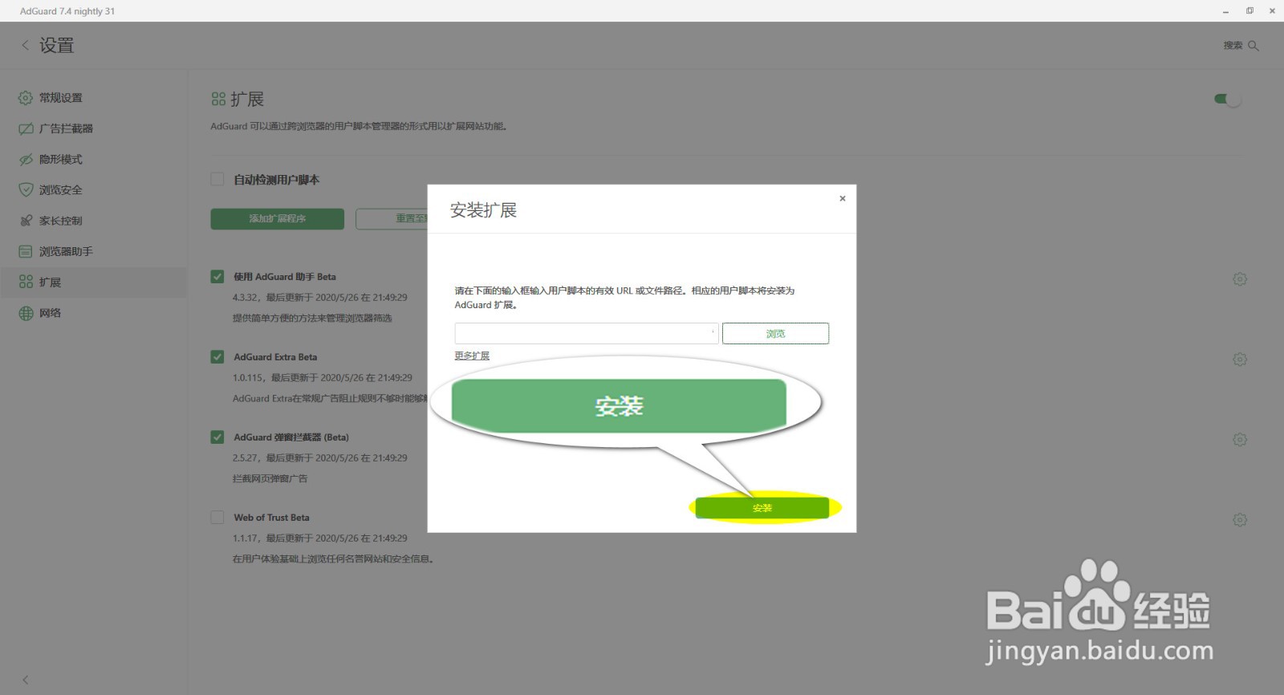Maximize the AdGuard window

[x=1249, y=11]
